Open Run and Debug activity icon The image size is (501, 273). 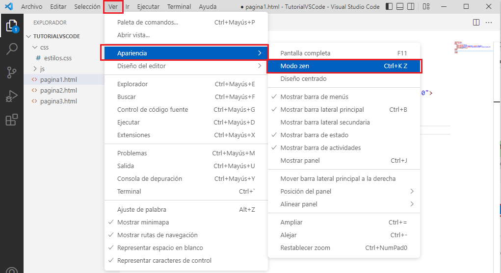click(12, 96)
